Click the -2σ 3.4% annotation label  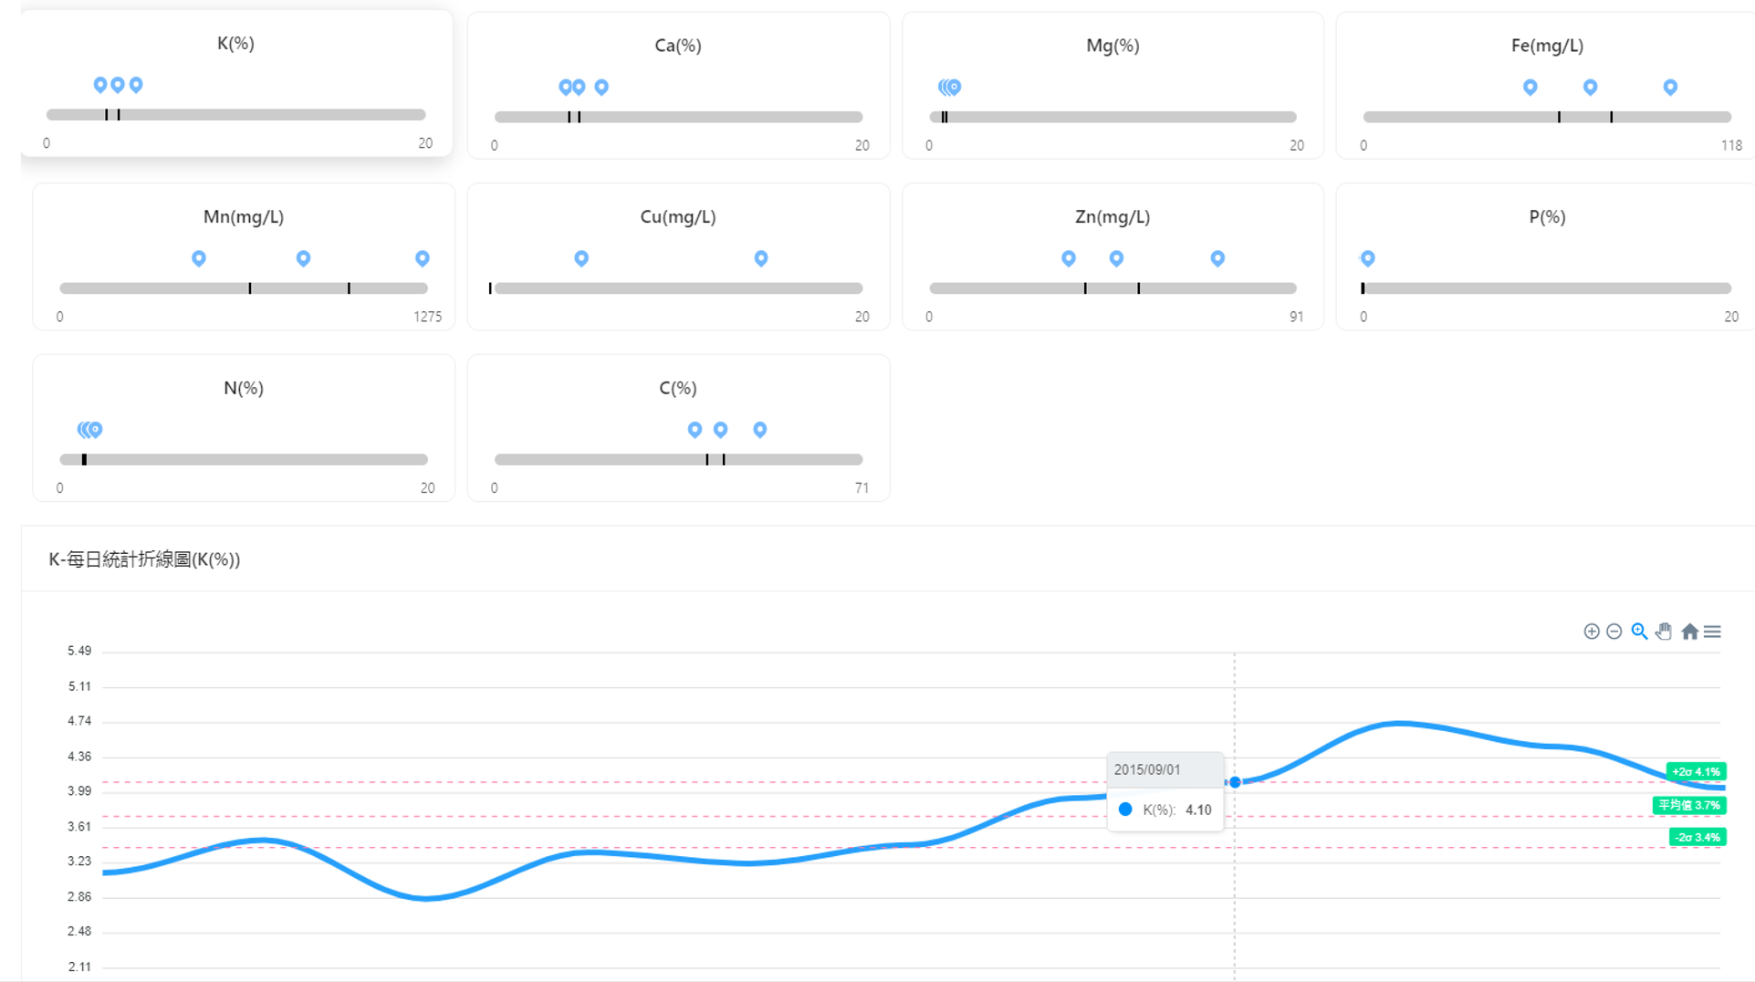pos(1698,837)
